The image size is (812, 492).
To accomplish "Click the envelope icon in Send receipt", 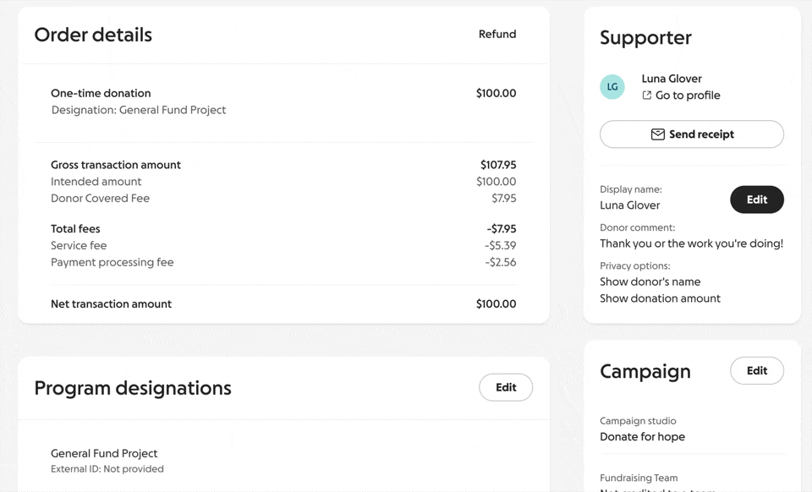I will tap(658, 134).
